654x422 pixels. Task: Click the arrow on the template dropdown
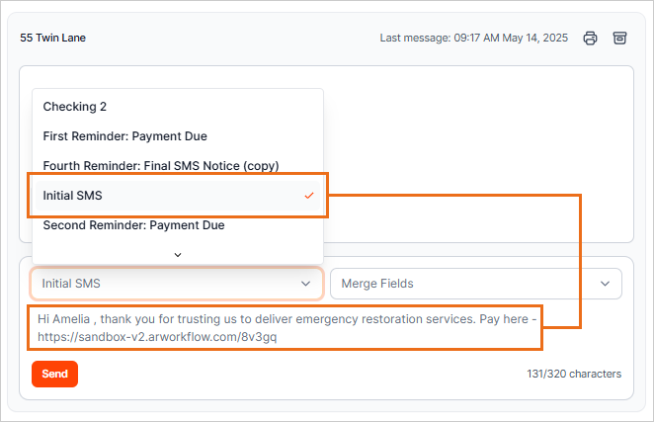(x=305, y=284)
